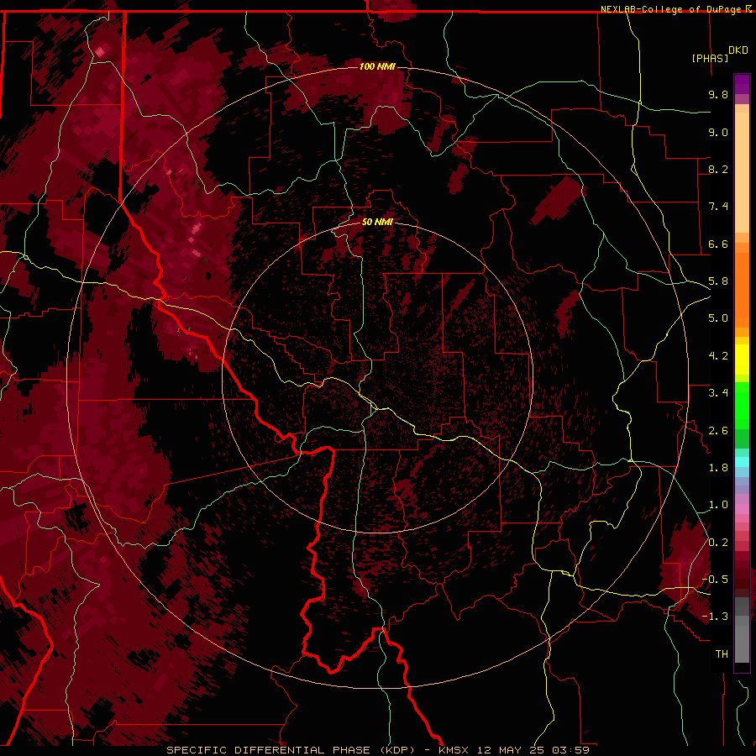Viewport: 756px width, 756px height.
Task: Click the 03:59 timestamp in the caption
Action: [571, 750]
